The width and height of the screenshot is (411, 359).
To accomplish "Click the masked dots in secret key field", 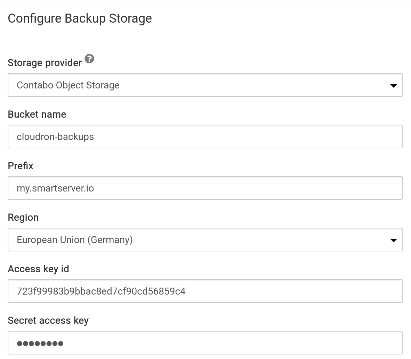I will click(40, 343).
